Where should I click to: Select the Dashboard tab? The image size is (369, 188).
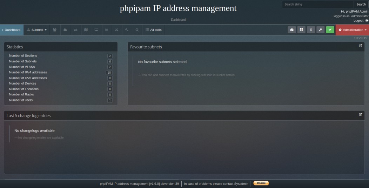12,30
